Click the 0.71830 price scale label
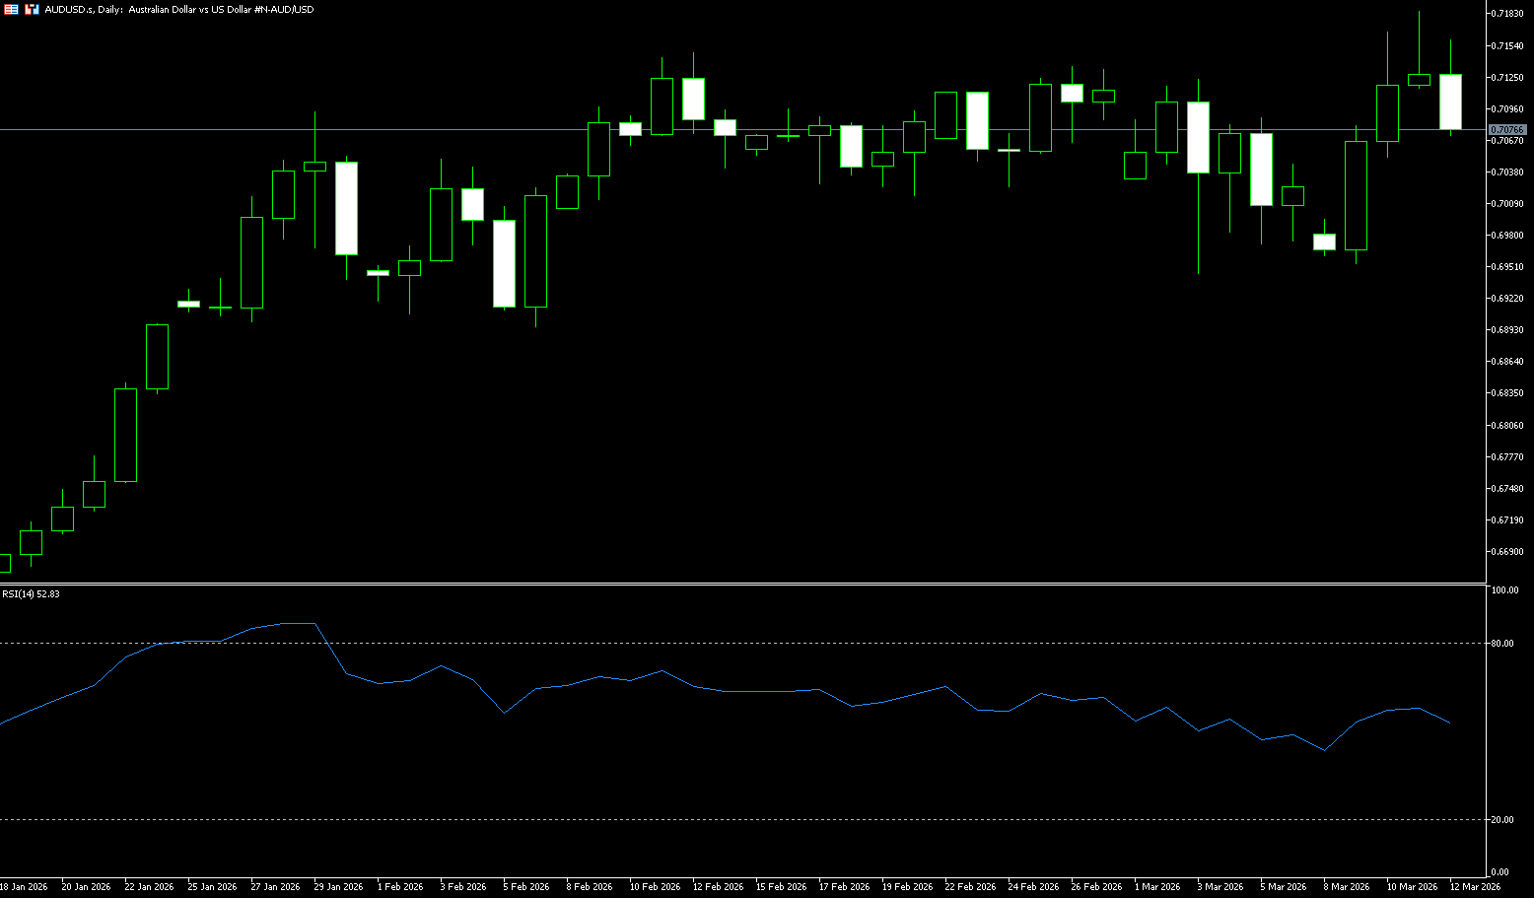This screenshot has height=898, width=1534. tap(1508, 13)
